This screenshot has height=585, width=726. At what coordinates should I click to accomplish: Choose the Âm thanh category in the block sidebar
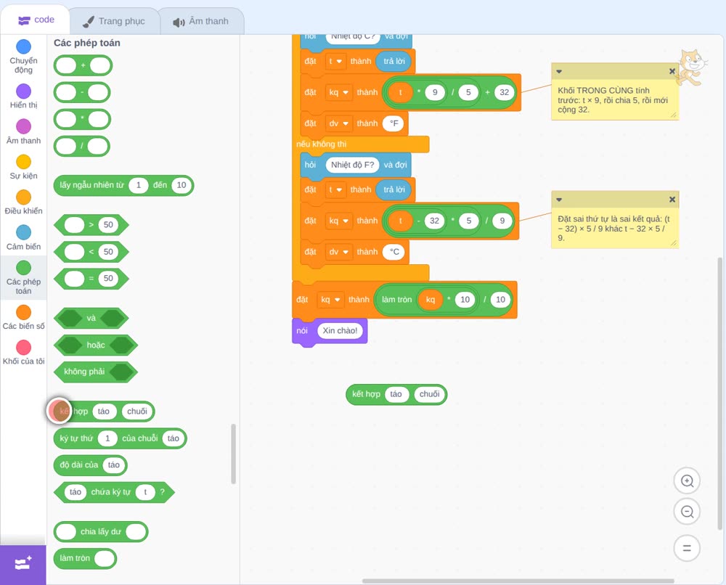pyautogui.click(x=24, y=132)
